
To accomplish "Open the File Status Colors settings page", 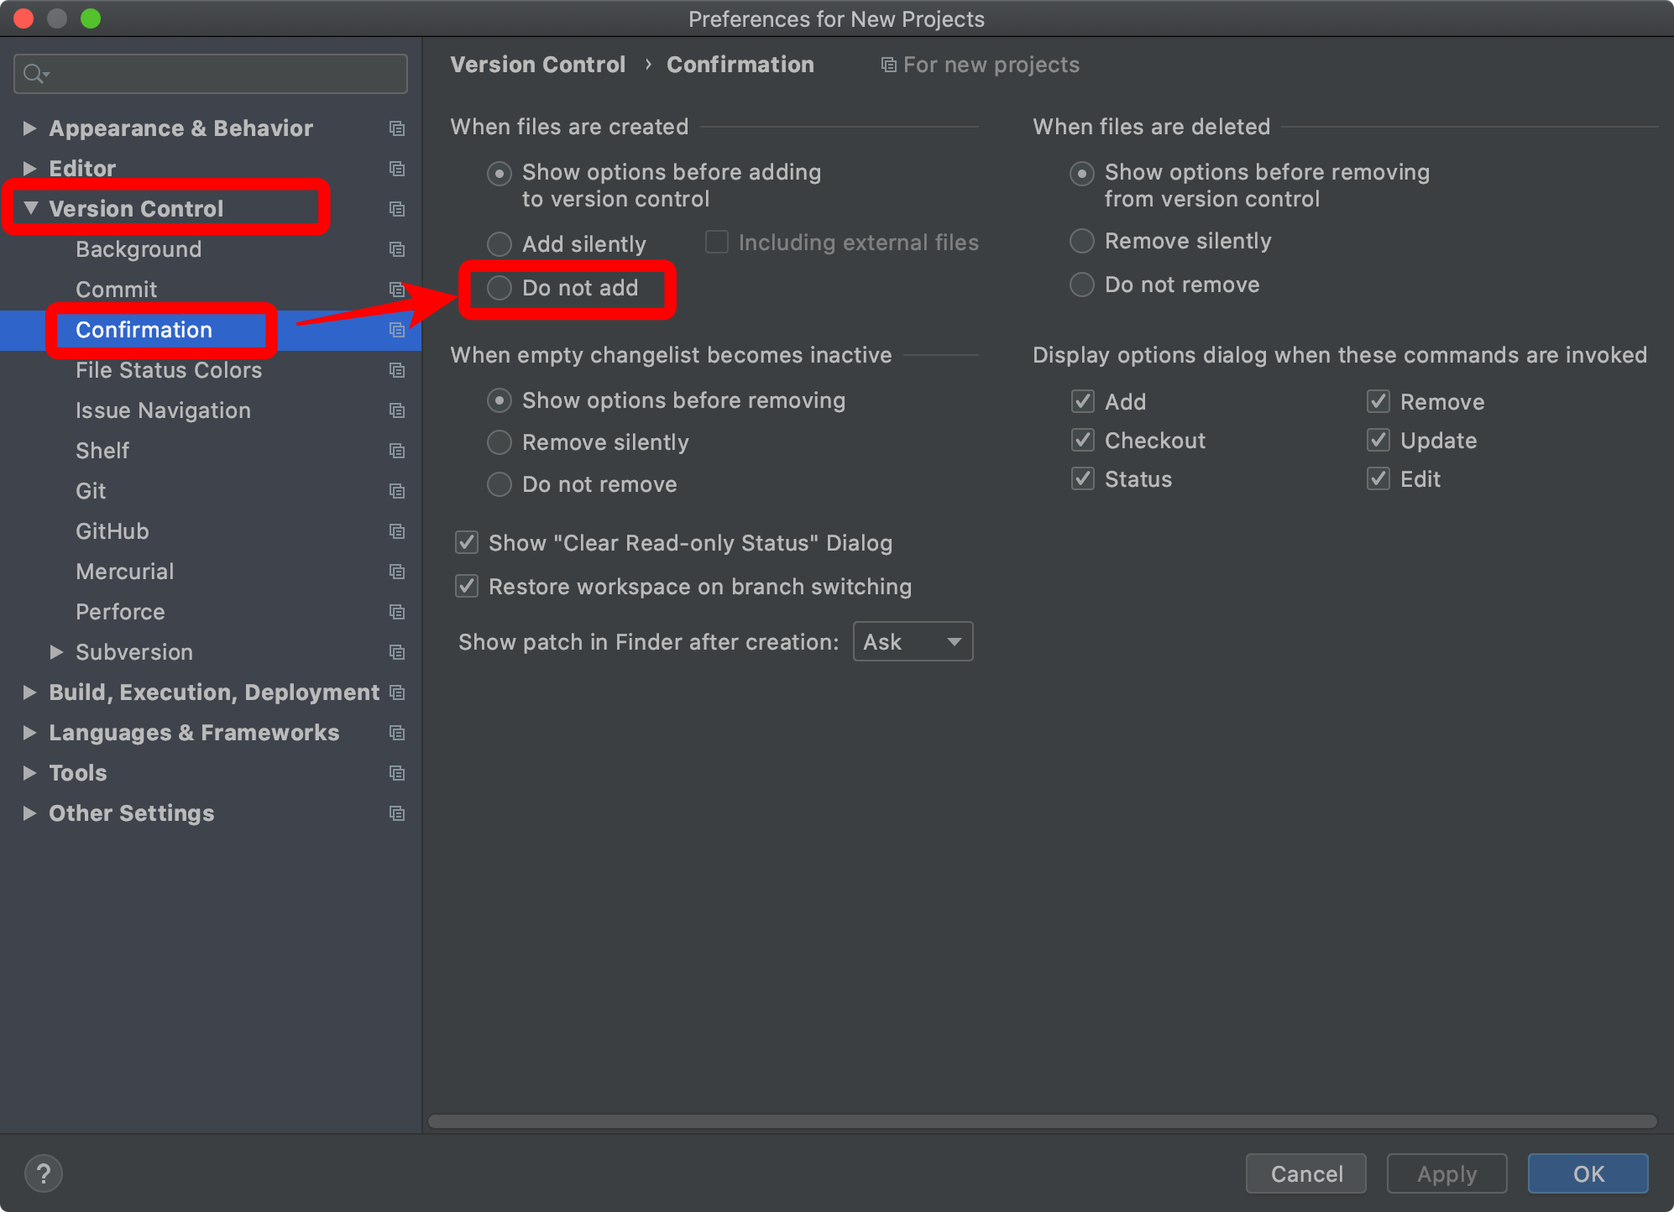I will (168, 370).
